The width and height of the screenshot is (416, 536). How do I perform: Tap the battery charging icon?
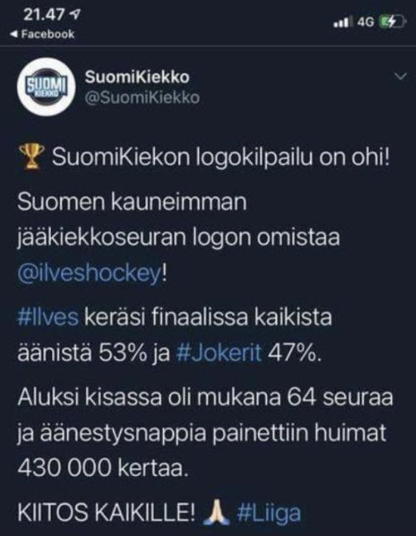pyautogui.click(x=393, y=22)
